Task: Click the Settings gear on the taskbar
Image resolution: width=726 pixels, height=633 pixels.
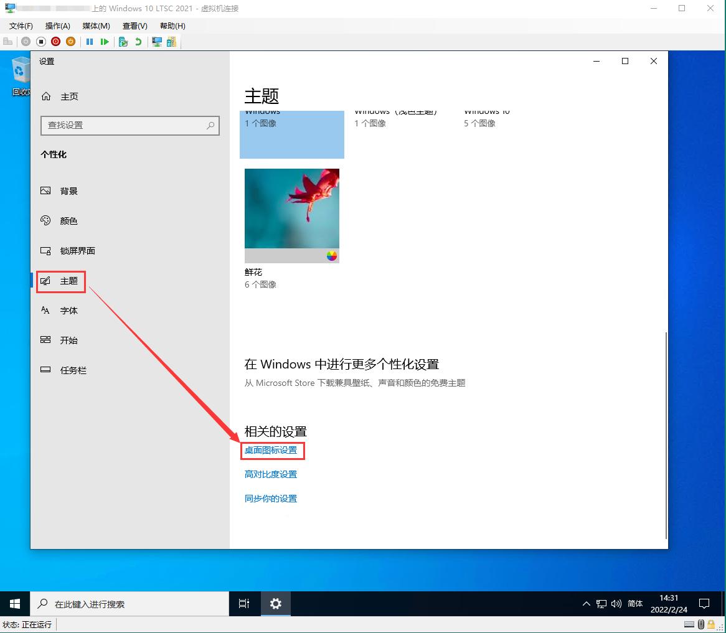Action: coord(275,603)
